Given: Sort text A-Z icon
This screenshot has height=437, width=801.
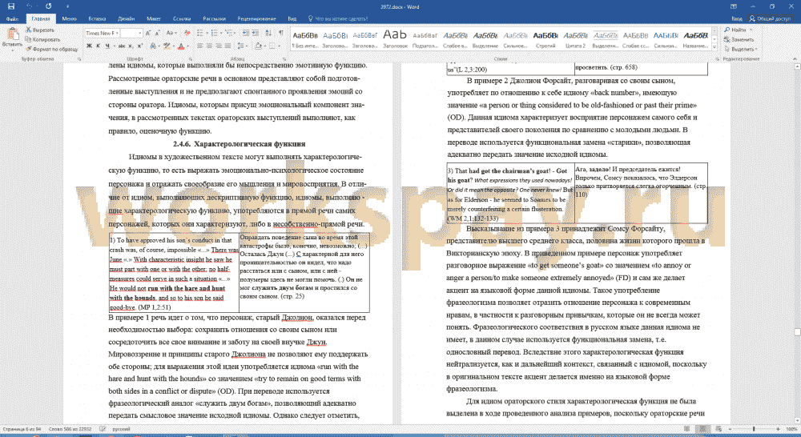Looking at the screenshot, I should [x=269, y=33].
